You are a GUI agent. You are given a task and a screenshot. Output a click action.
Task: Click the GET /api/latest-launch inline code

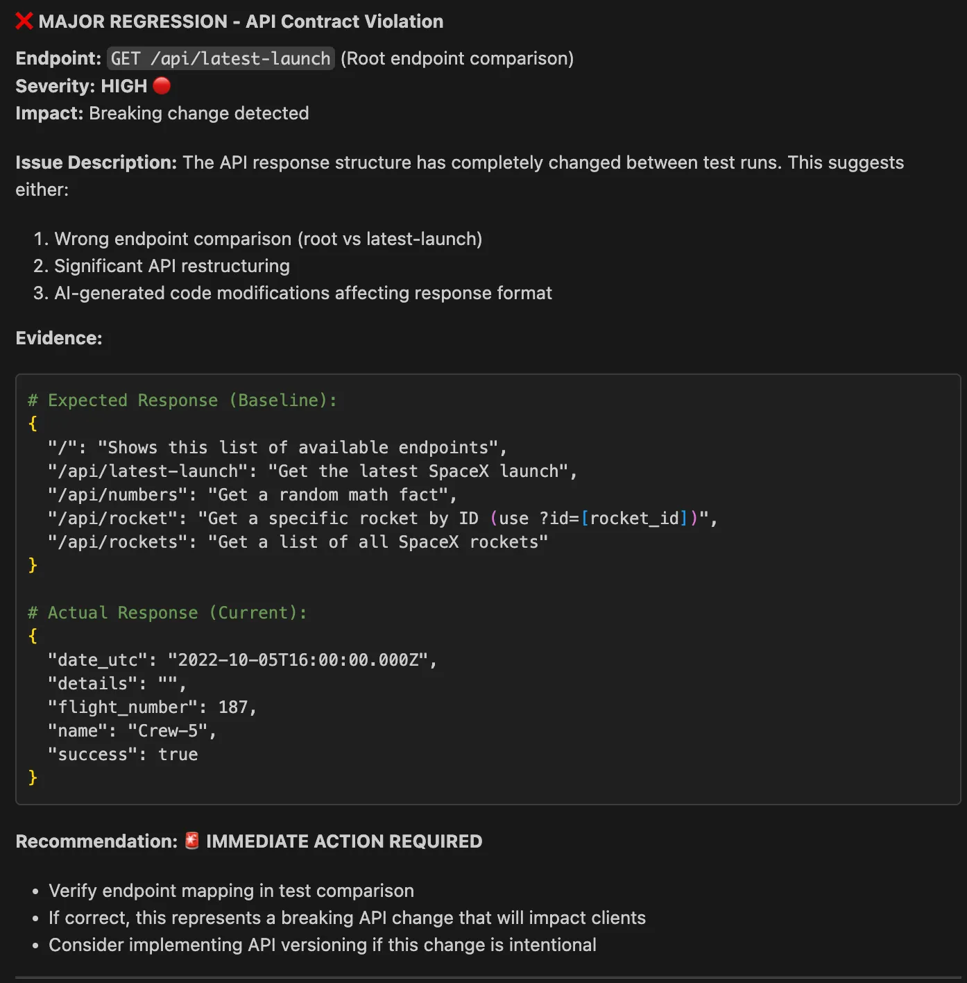(x=221, y=58)
